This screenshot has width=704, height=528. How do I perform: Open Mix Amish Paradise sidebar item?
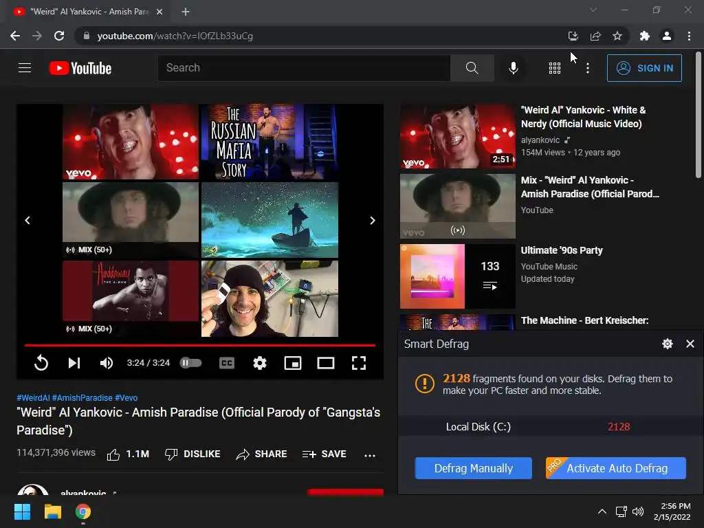tap(590, 187)
